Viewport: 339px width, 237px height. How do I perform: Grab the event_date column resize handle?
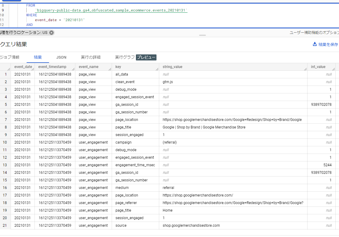tap(33, 69)
